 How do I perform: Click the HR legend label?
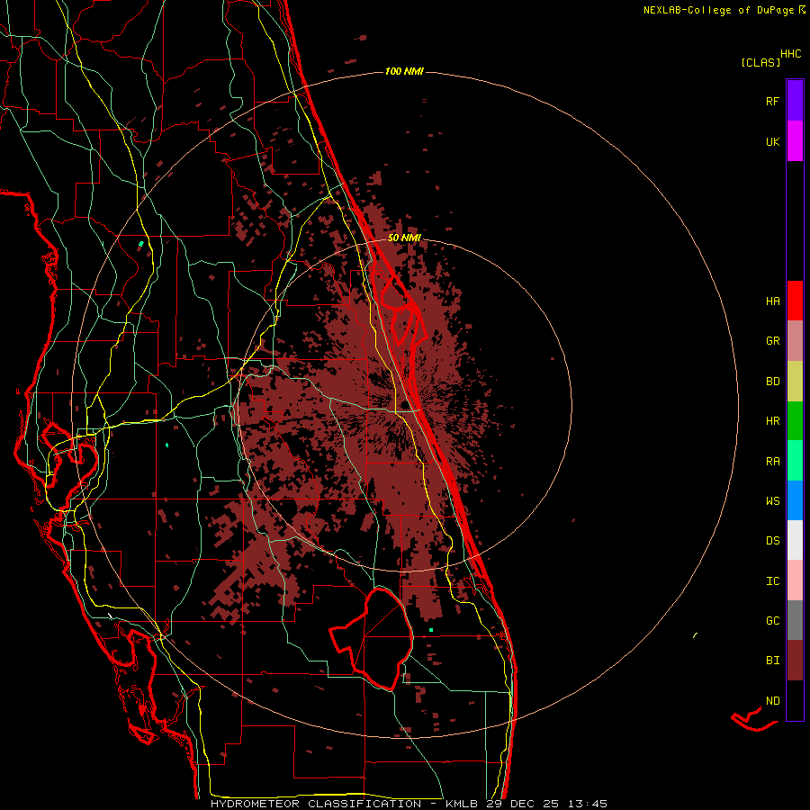[772, 421]
